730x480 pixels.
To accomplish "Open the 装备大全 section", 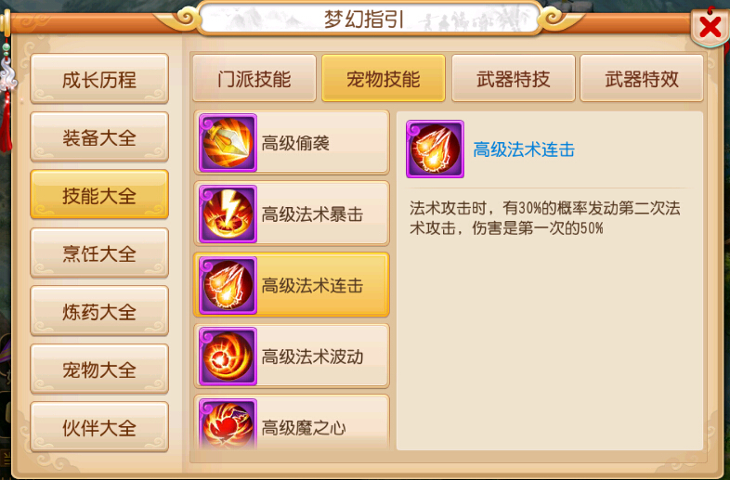I will 99,136.
